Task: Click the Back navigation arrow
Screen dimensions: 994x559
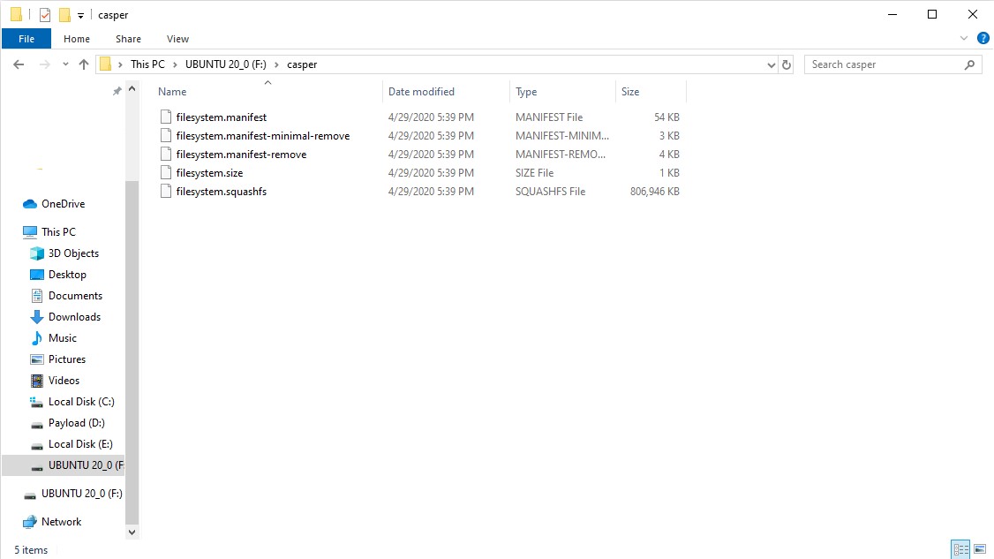Action: pyautogui.click(x=19, y=64)
